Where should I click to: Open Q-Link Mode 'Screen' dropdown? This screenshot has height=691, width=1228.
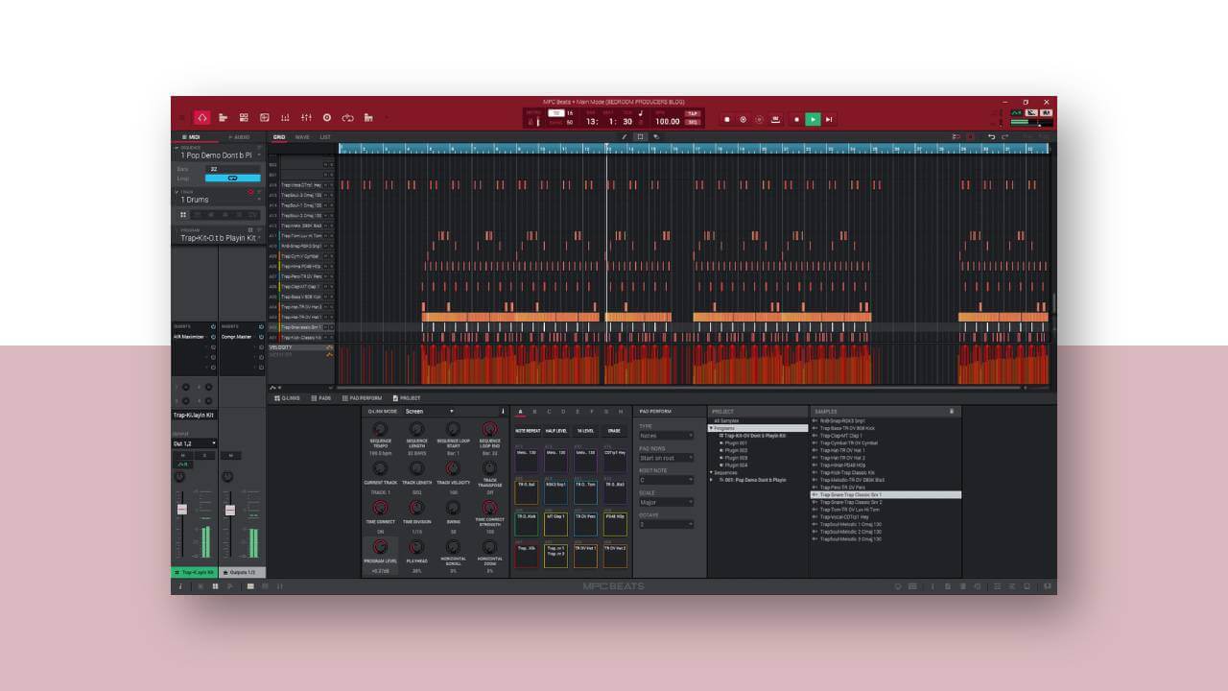click(x=430, y=412)
